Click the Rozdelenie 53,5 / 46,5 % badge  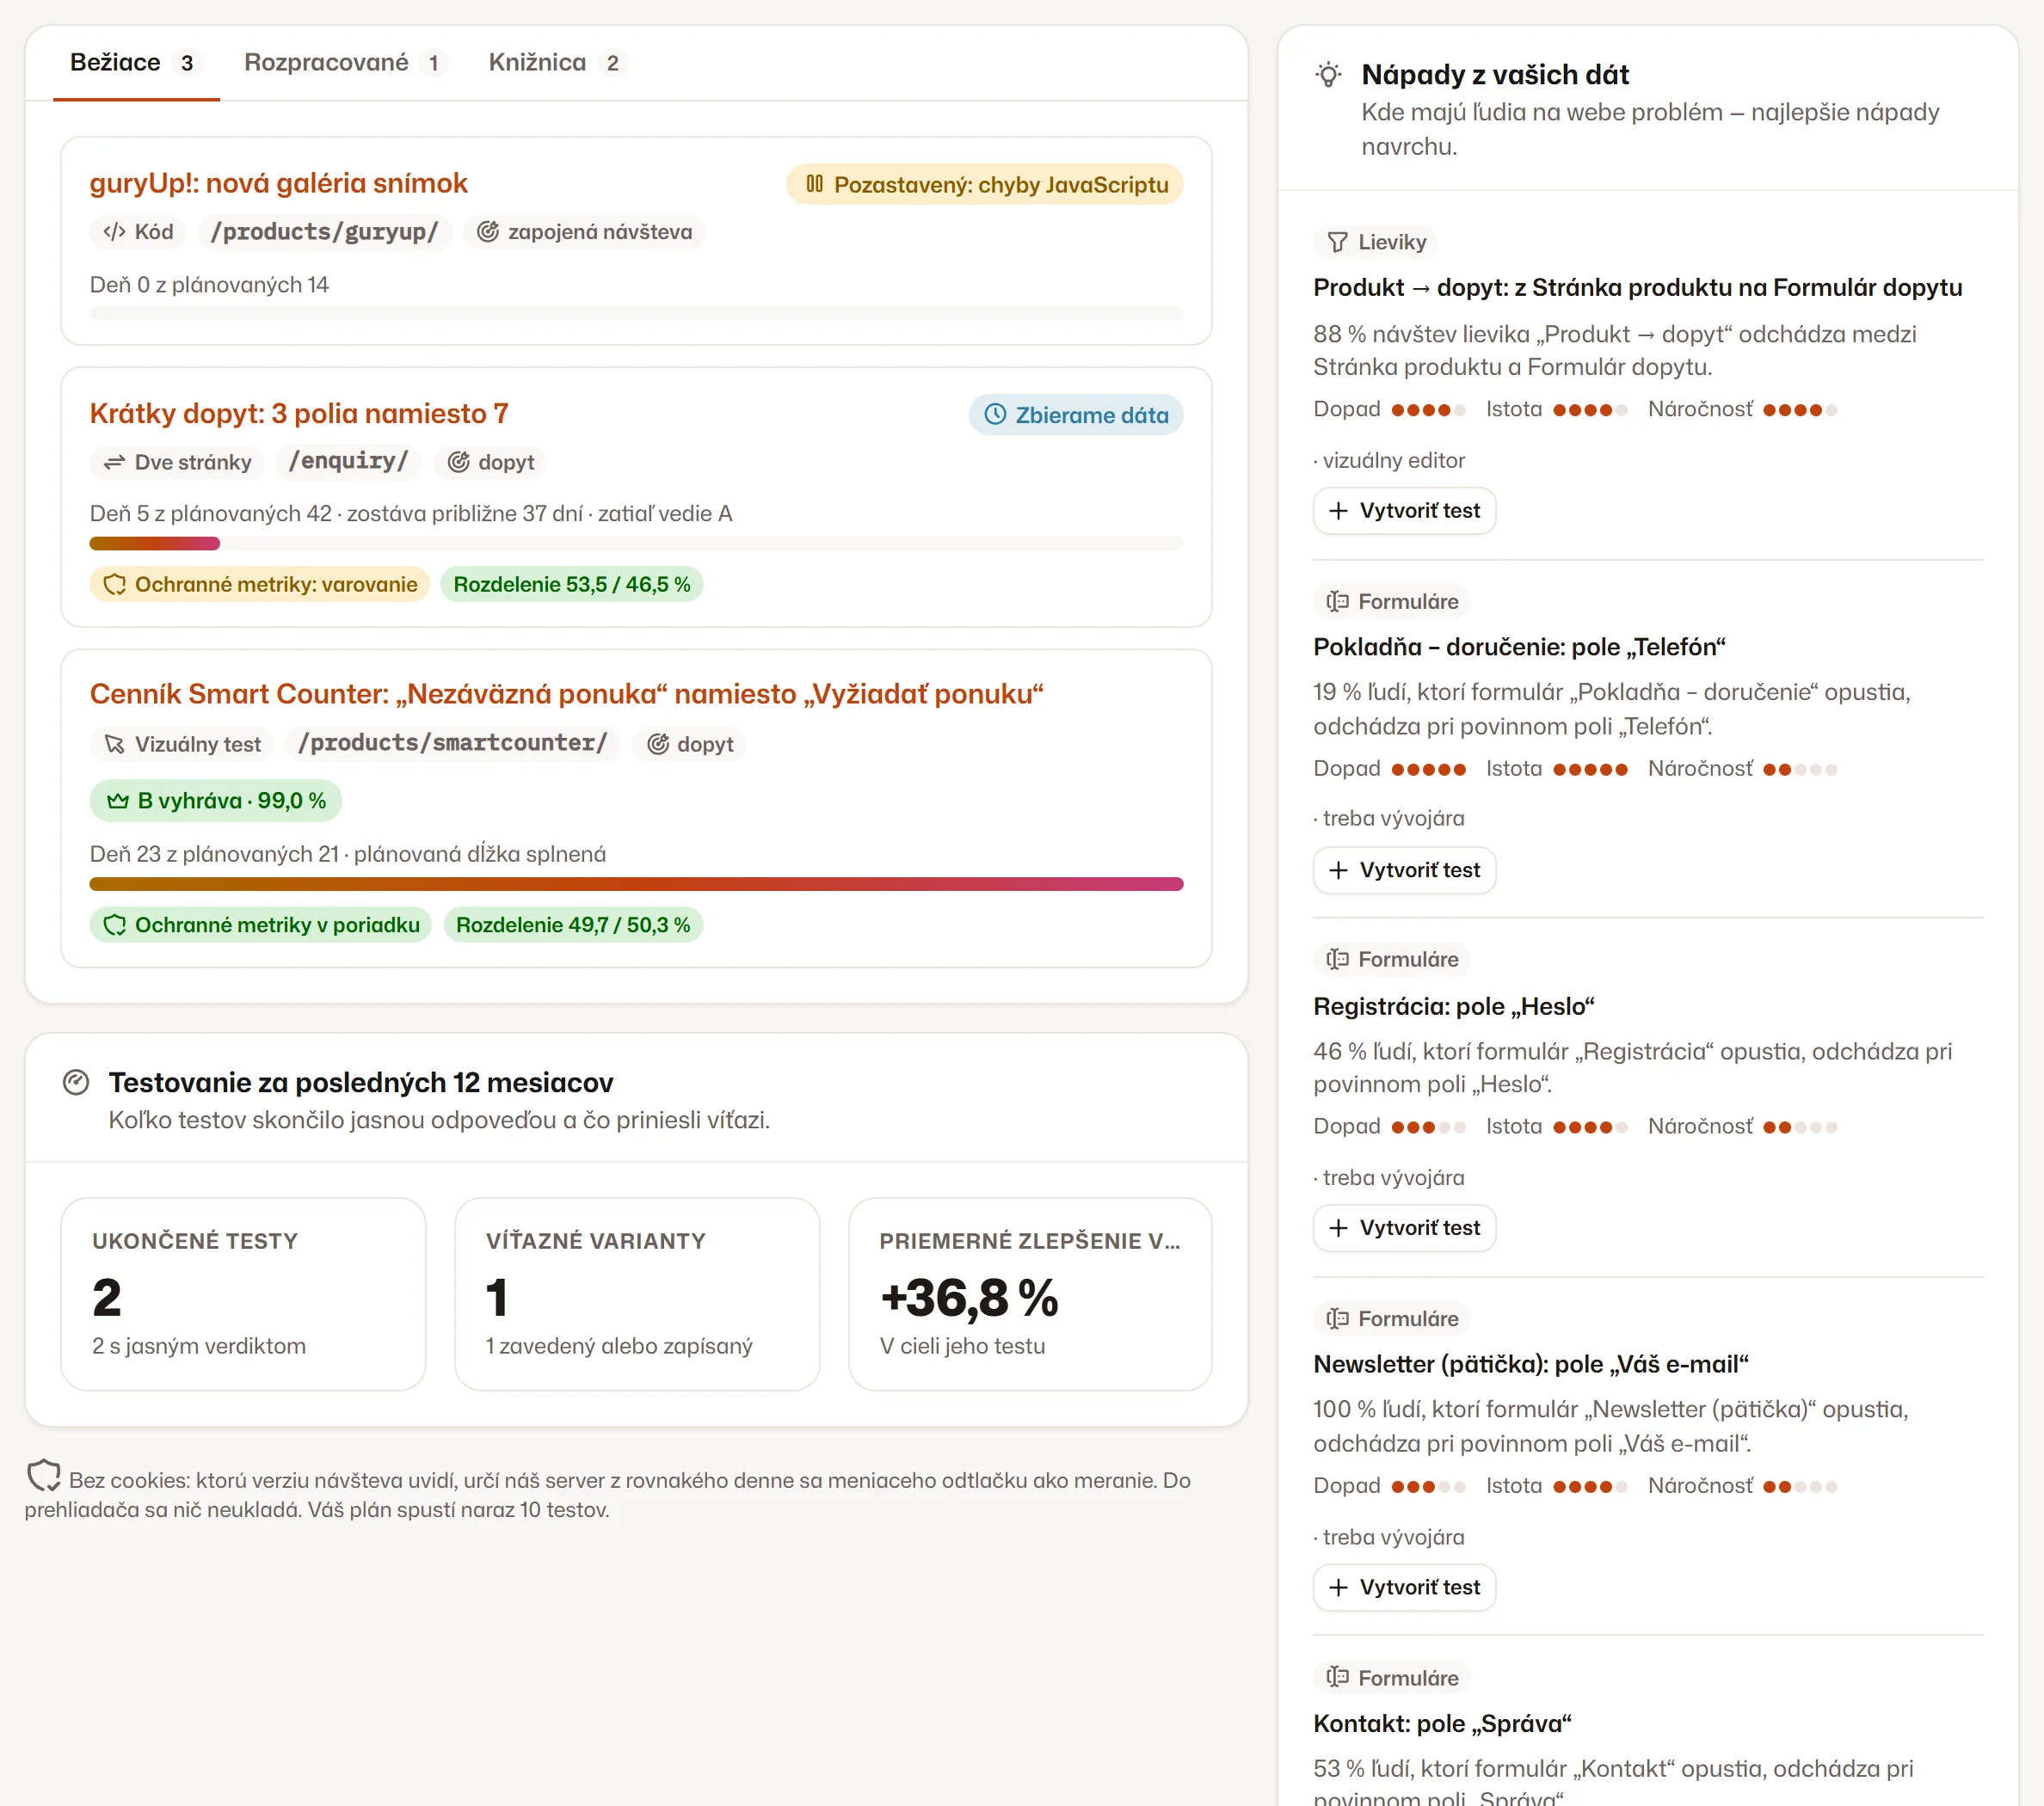[x=572, y=585]
